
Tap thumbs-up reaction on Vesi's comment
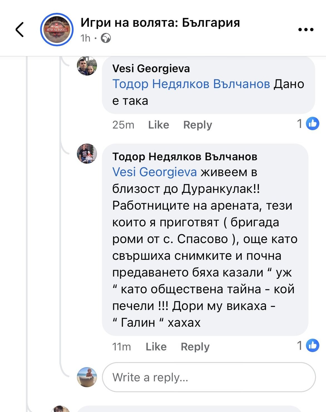coord(312,124)
